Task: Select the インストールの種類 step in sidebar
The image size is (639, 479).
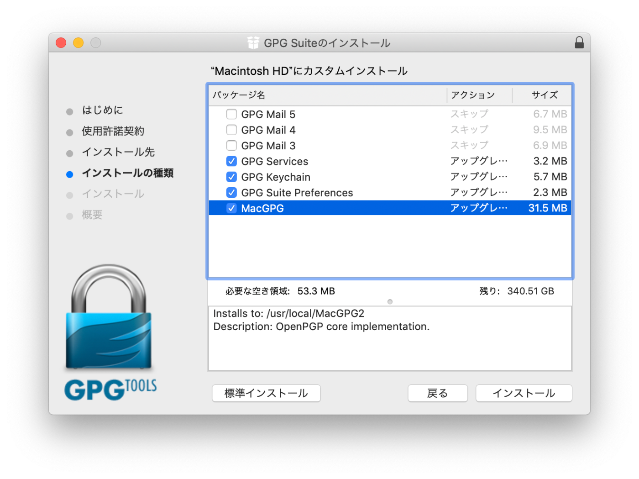Action: [x=127, y=173]
